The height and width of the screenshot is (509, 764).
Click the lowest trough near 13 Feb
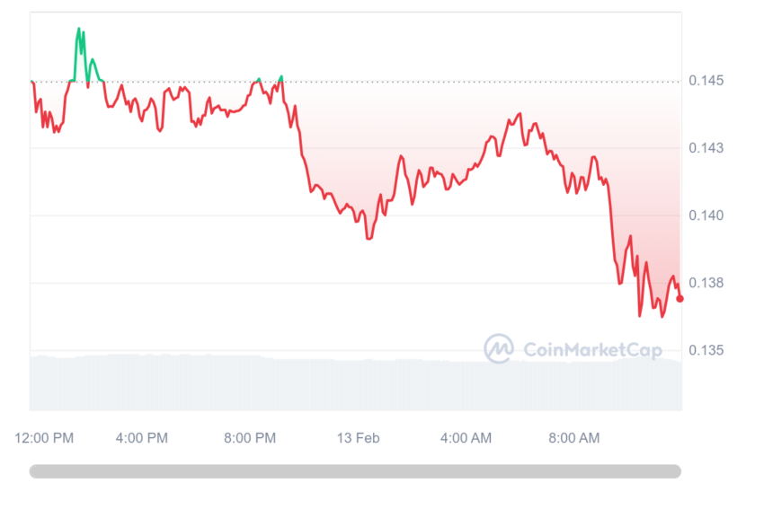[369, 238]
